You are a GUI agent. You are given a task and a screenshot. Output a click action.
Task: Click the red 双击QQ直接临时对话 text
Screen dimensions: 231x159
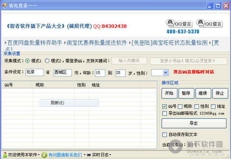click(194, 72)
